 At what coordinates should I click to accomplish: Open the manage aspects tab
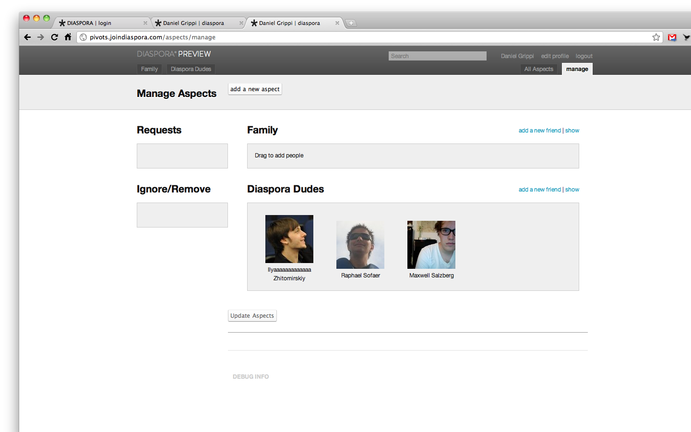coord(577,69)
